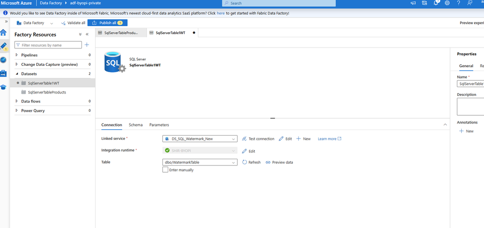
Task: Open the feedback person icon
Action: (x=470, y=3)
